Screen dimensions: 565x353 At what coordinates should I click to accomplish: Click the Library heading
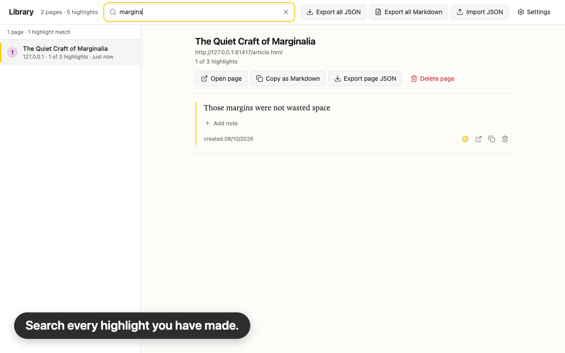click(x=21, y=12)
